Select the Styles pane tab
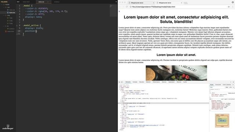 (211, 85)
